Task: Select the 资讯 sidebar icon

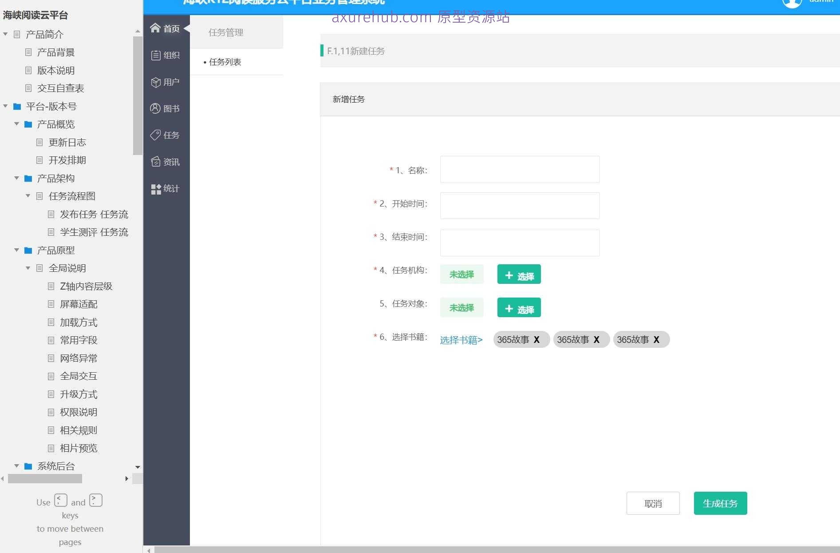Action: pyautogui.click(x=166, y=162)
